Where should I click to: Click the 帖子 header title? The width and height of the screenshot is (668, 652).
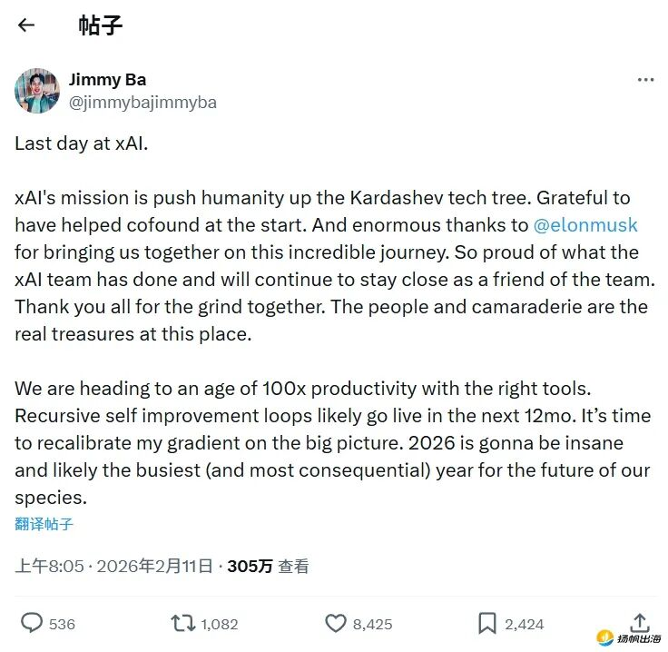101,25
